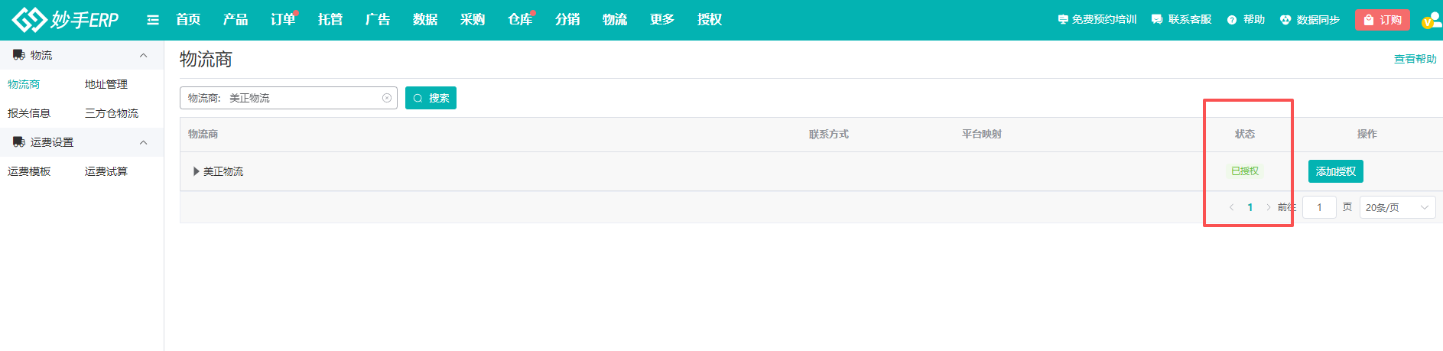1443x351 pixels.
Task: Open 帮助 in the top bar
Action: pyautogui.click(x=1246, y=20)
